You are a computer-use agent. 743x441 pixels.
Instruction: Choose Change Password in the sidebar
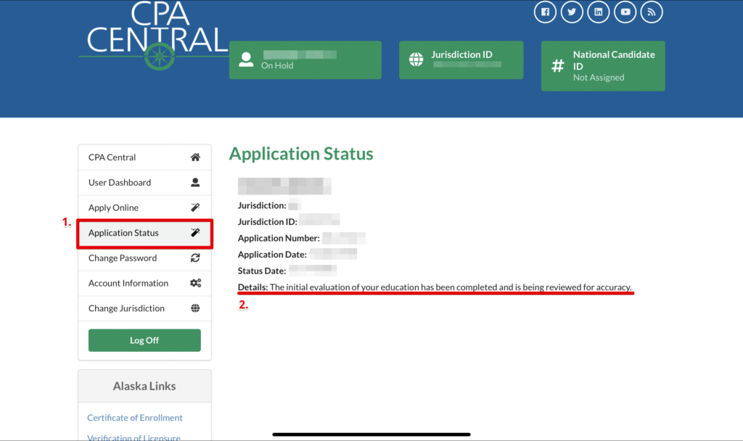click(x=144, y=257)
